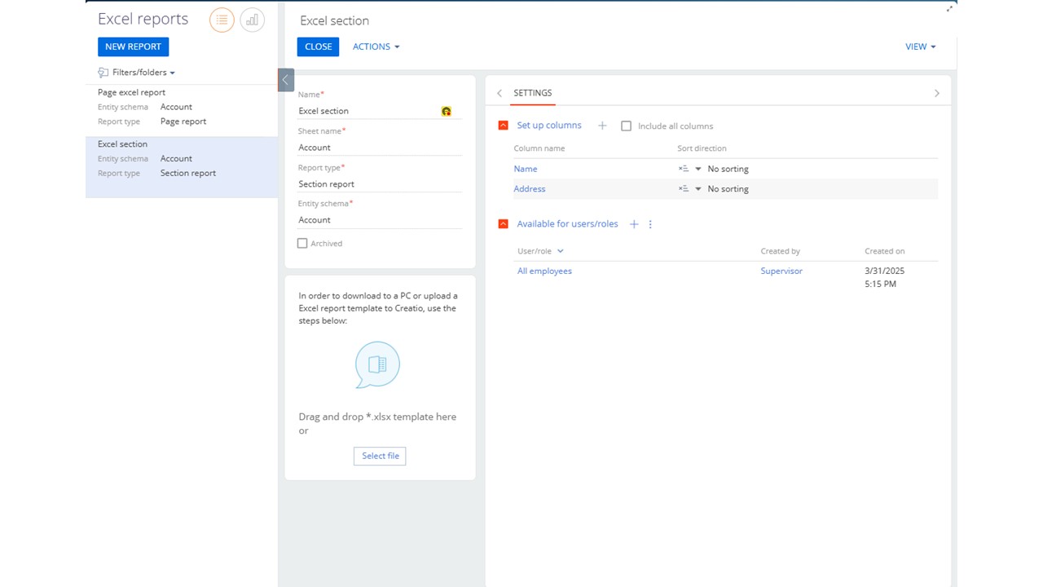The image size is (1043, 587).
Task: Select the SETTINGS tab
Action: click(533, 93)
